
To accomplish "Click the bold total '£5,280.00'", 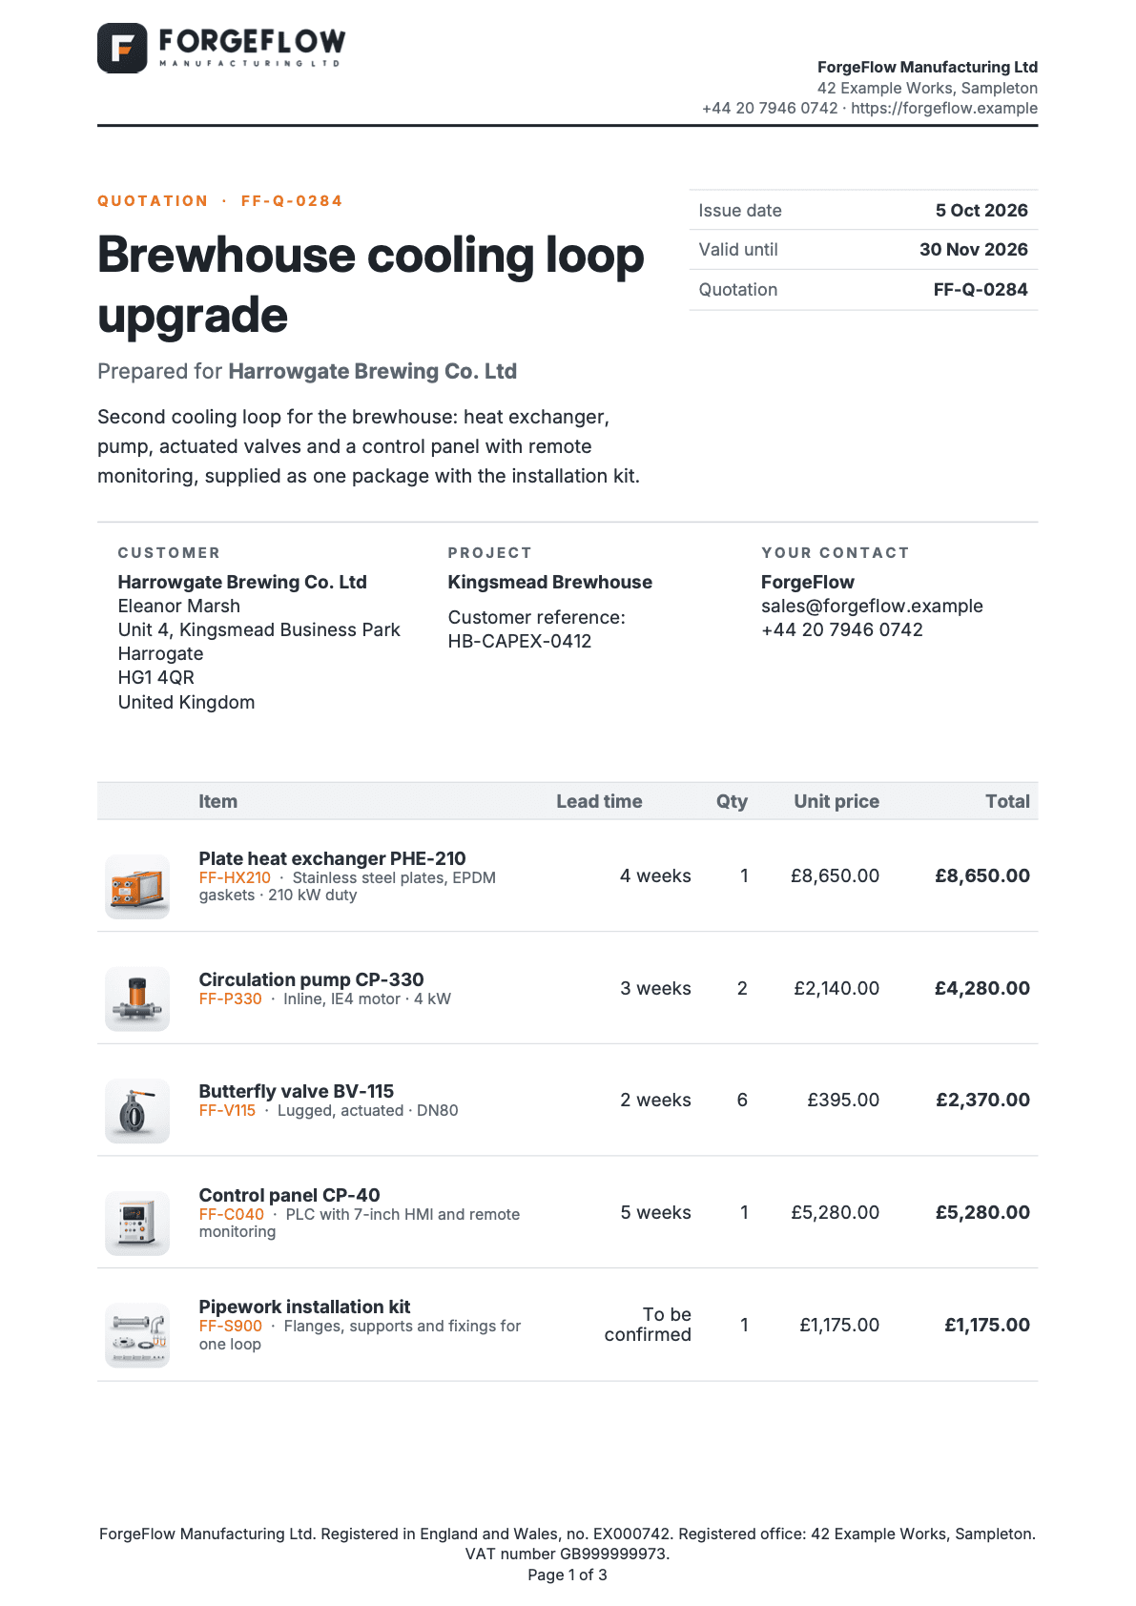I will click(982, 1212).
